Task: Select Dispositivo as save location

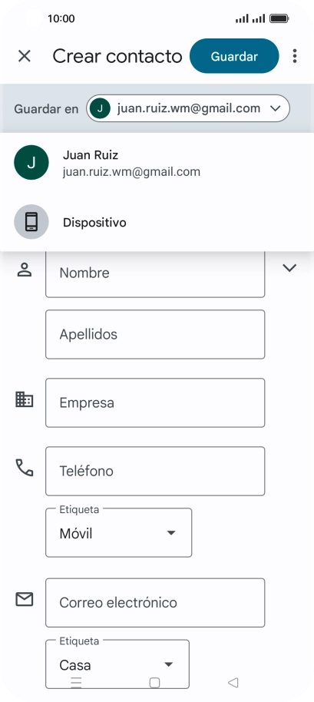Action: [x=157, y=222]
